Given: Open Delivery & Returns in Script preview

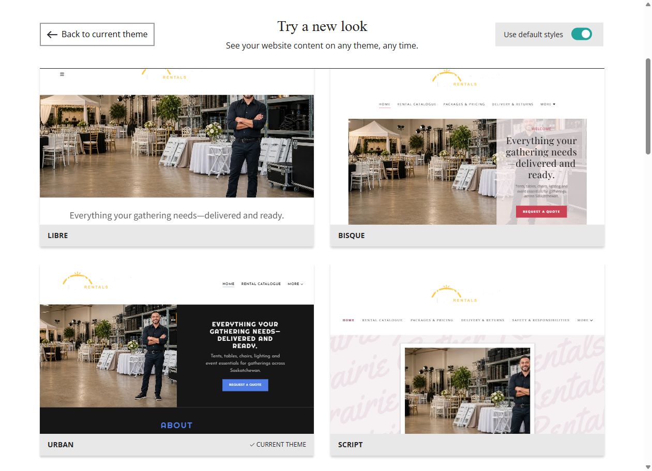Looking at the screenshot, I should click(x=482, y=320).
